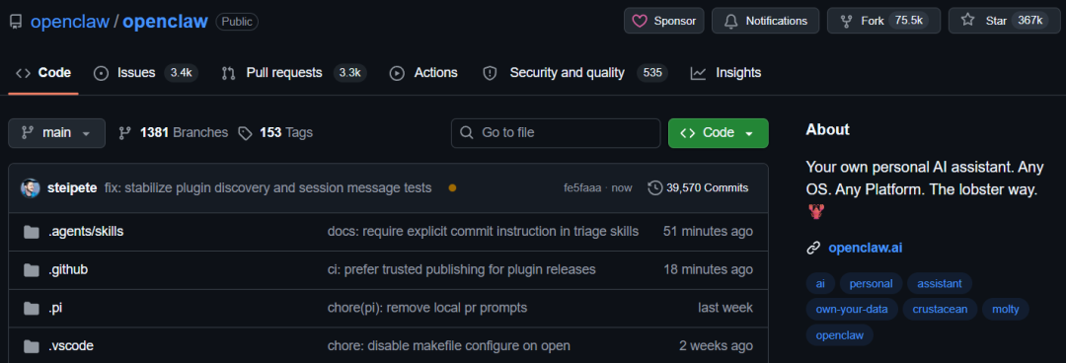
Task: Open the openclaw owner profile link
Action: pos(69,21)
